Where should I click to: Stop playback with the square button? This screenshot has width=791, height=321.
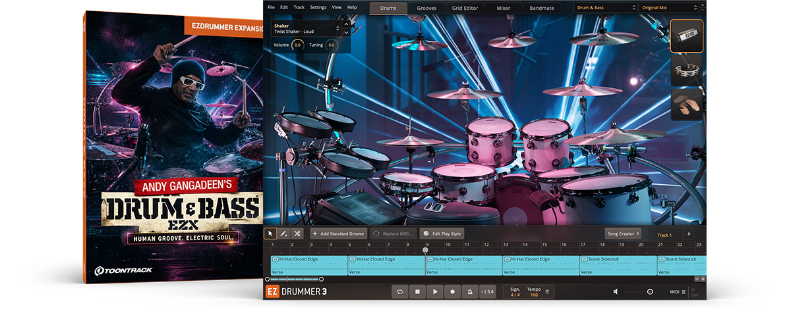coord(417,291)
